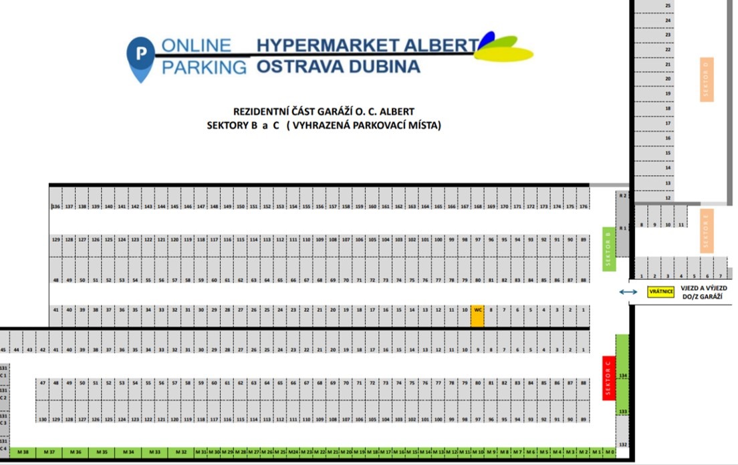Select motorcycle spot M 5
This screenshot has height=465, width=738.
(543, 452)
